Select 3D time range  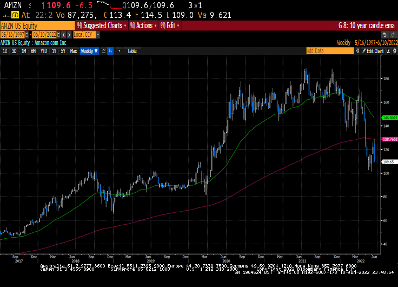pos(14,51)
